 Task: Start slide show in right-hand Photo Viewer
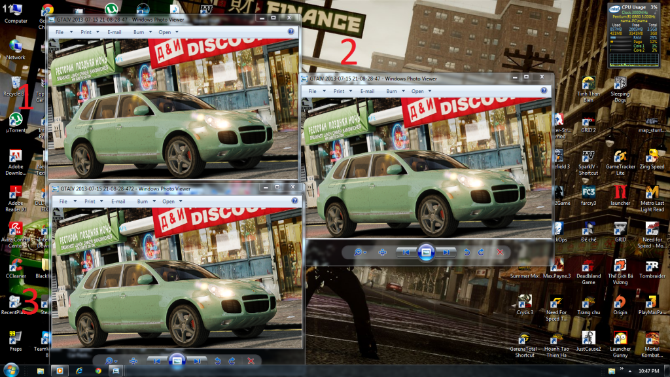point(426,252)
